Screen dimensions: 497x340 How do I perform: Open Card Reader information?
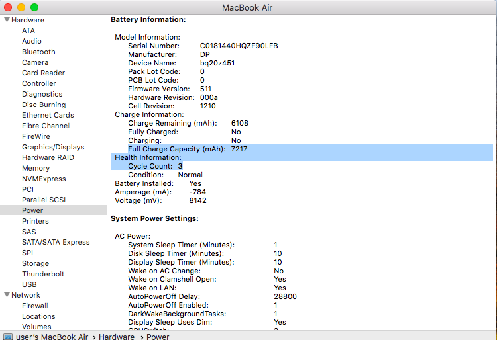(x=44, y=73)
